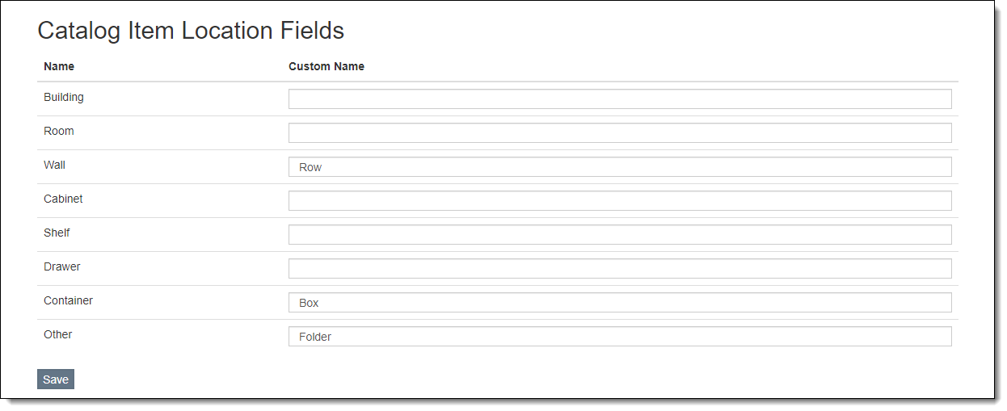Click the Container field containing Box
The width and height of the screenshot is (1007, 411).
[620, 303]
